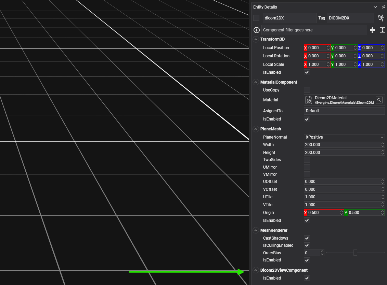Click the Component filter input field
The image size is (387, 285).
pos(314,30)
